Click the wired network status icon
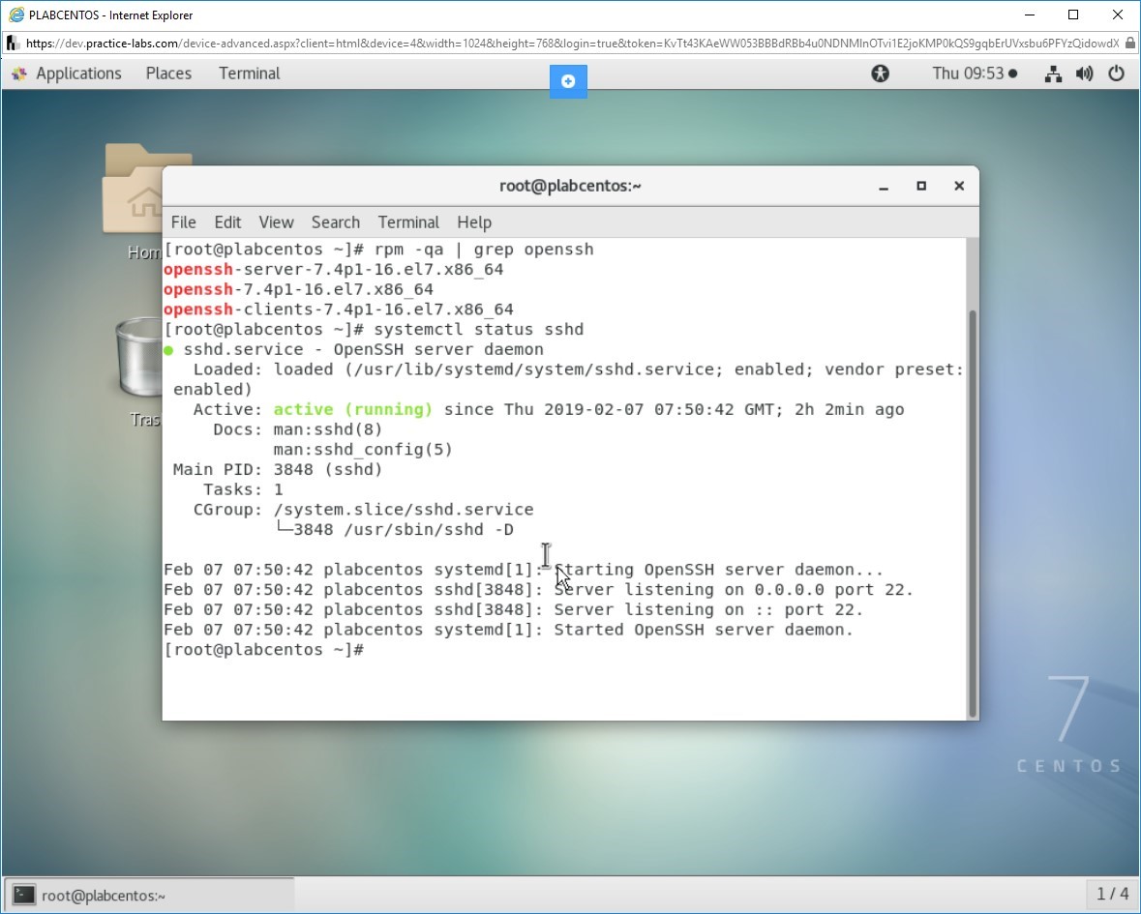This screenshot has width=1141, height=914. click(1053, 74)
